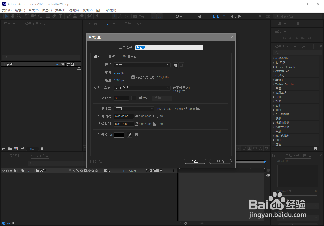Open the 预设 preset dropdown
Screen dimensions: 324x226
point(142,65)
